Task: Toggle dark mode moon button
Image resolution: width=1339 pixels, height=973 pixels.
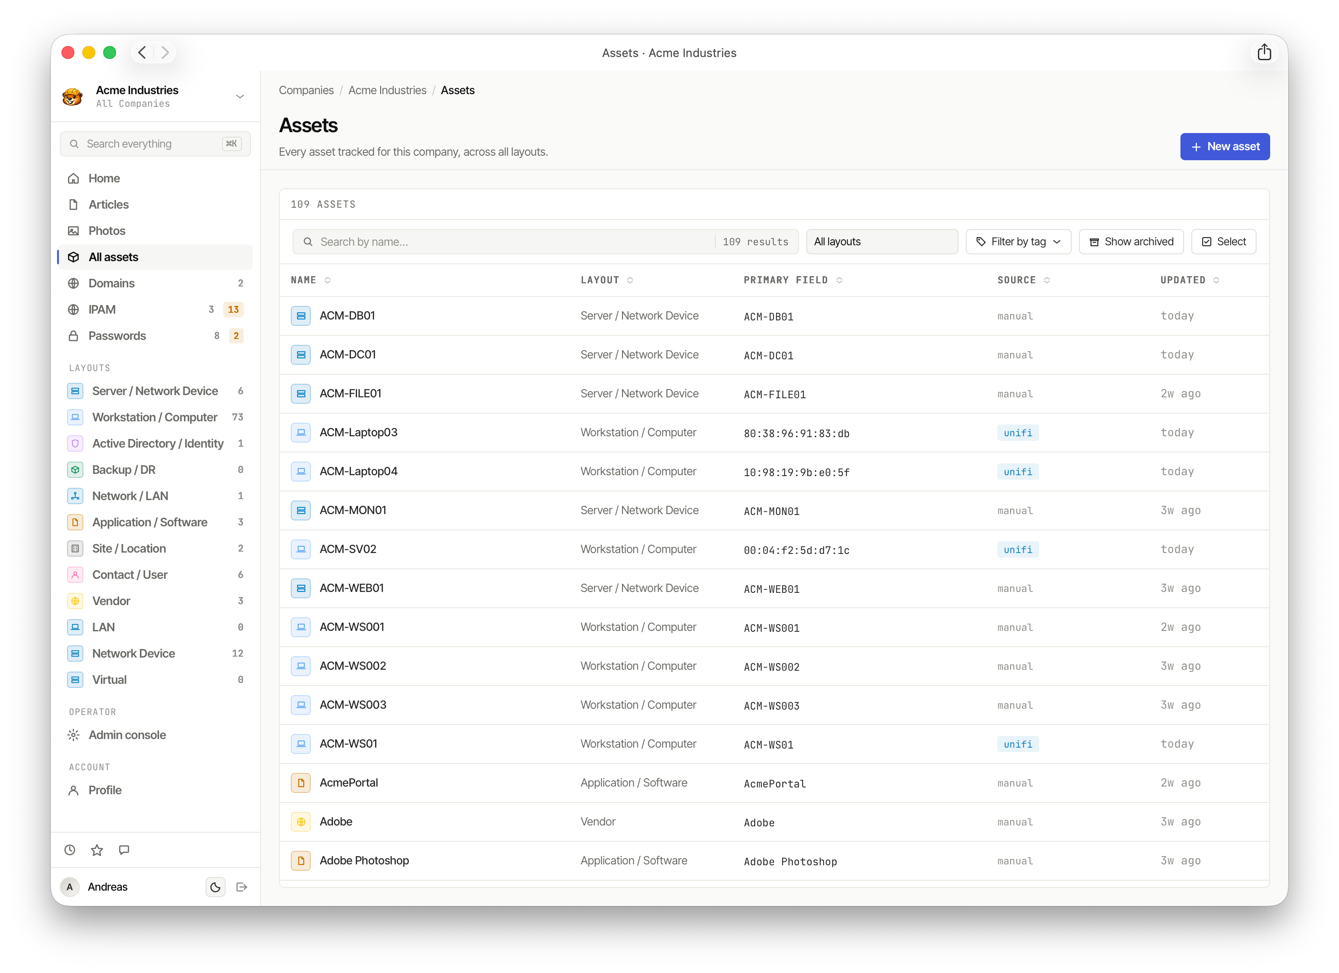Action: point(216,886)
